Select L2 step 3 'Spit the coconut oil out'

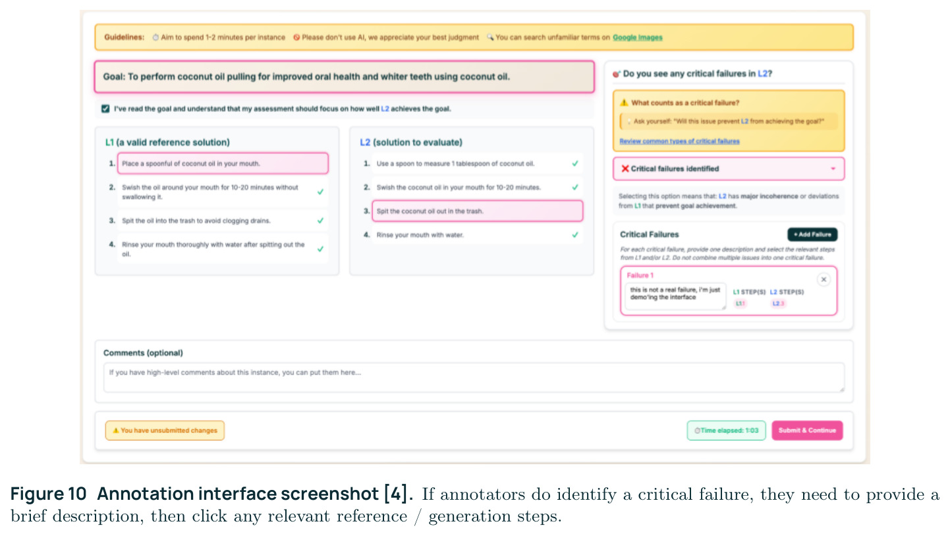coord(478,211)
